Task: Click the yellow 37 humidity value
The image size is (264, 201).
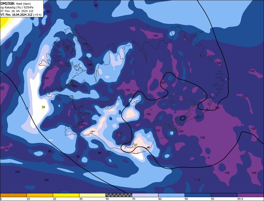Action: [x=136, y=145]
